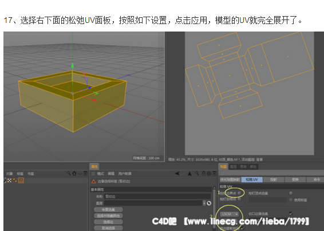Screen dimensions: 324x231
Task: Open the small arrow next to 图层 field
Action: tap(204, 203)
